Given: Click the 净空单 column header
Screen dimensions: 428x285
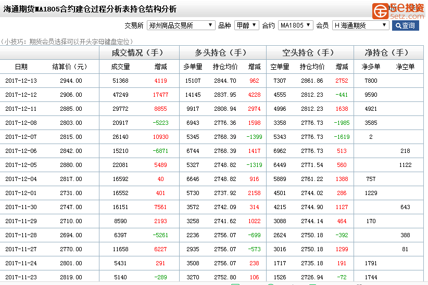Looking at the screenshot, I should 405,67.
